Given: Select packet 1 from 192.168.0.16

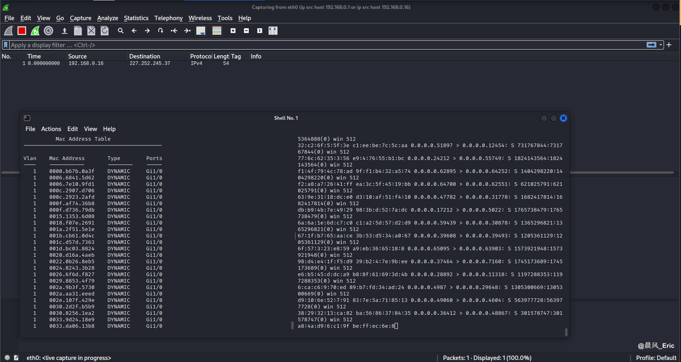Looking at the screenshot, I should pyautogui.click(x=339, y=63).
